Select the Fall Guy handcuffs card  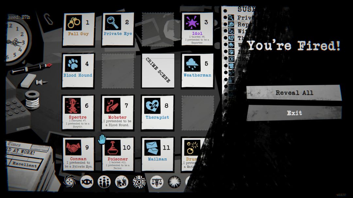(78, 29)
